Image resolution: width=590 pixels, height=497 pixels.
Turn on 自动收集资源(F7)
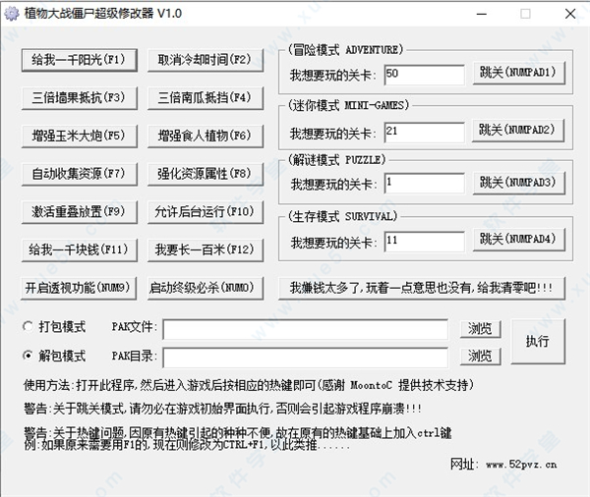click(x=79, y=174)
